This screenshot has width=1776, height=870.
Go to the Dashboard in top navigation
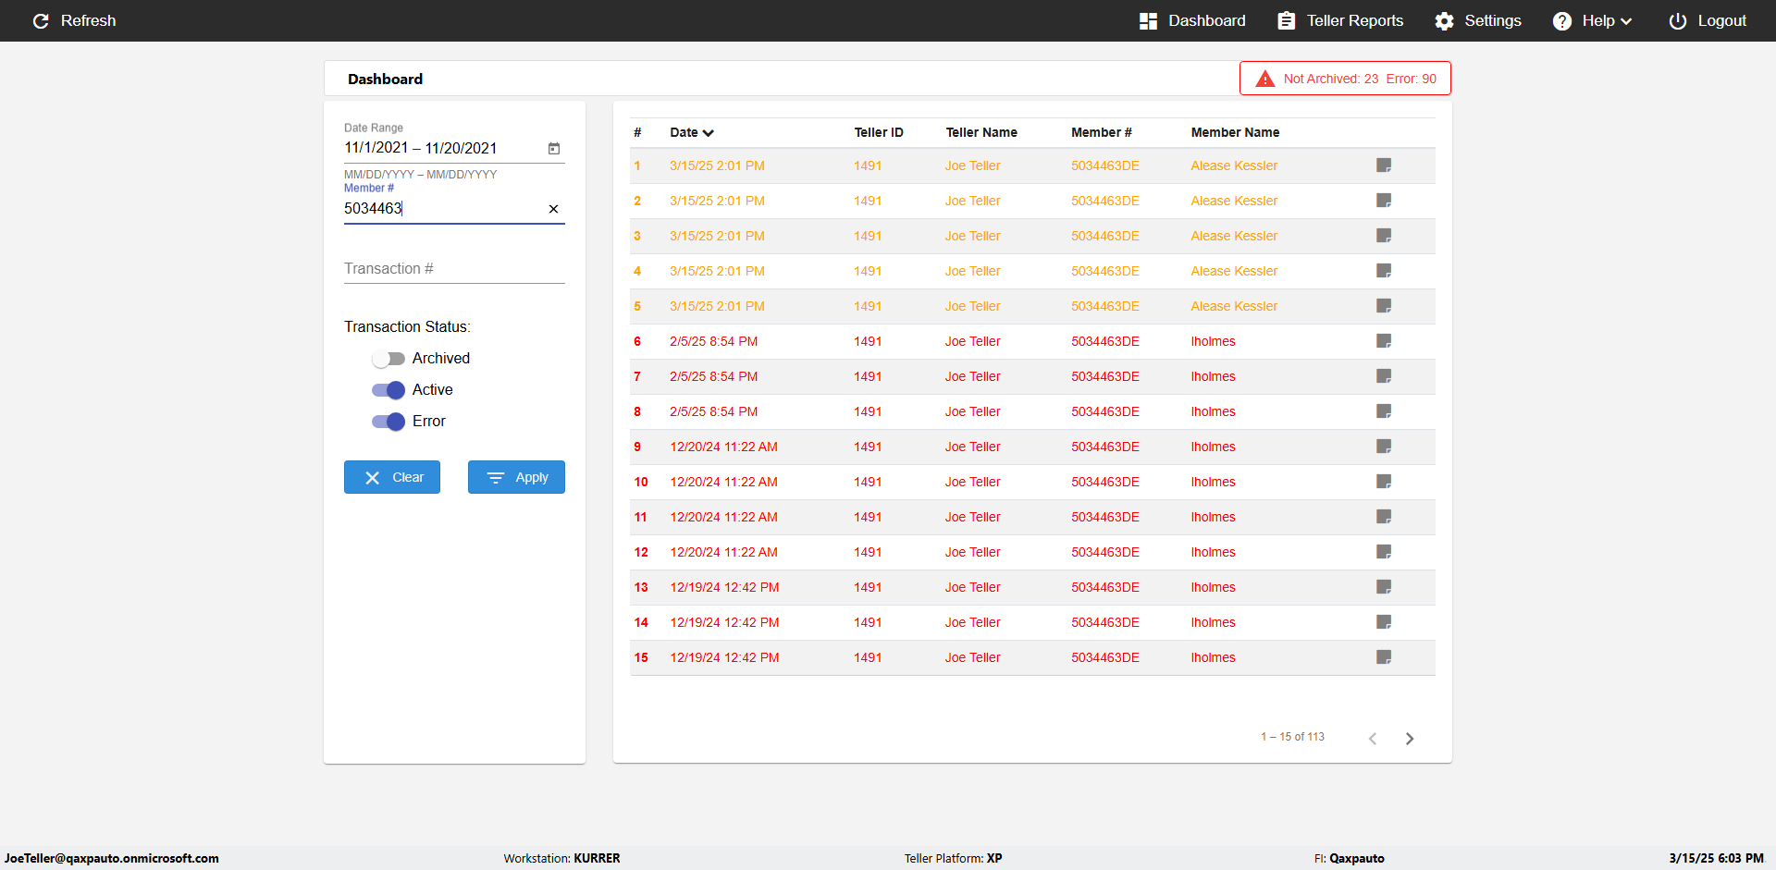pos(1192,20)
